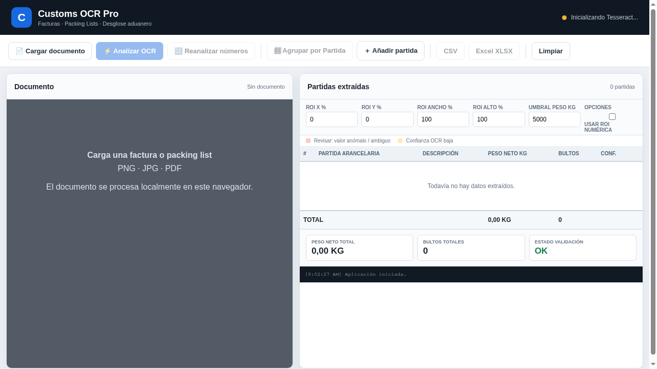This screenshot has height=369, width=657.
Task: Edit the Umbral Peso KG value
Action: 554,119
